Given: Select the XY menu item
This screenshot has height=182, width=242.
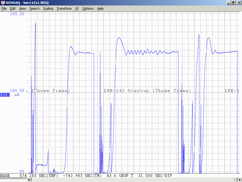Looking at the screenshot, I should (x=77, y=8).
